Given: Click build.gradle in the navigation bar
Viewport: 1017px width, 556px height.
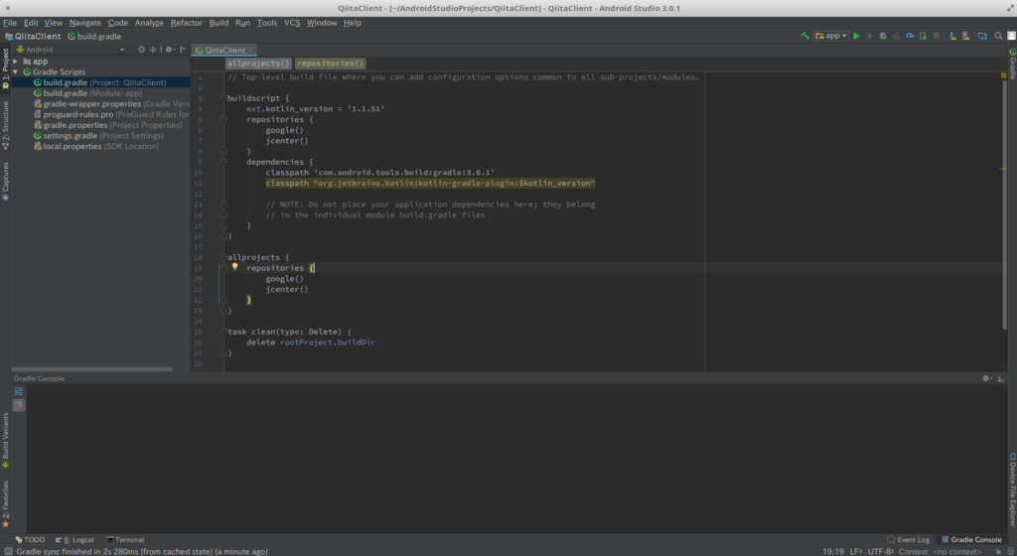Looking at the screenshot, I should [x=94, y=37].
